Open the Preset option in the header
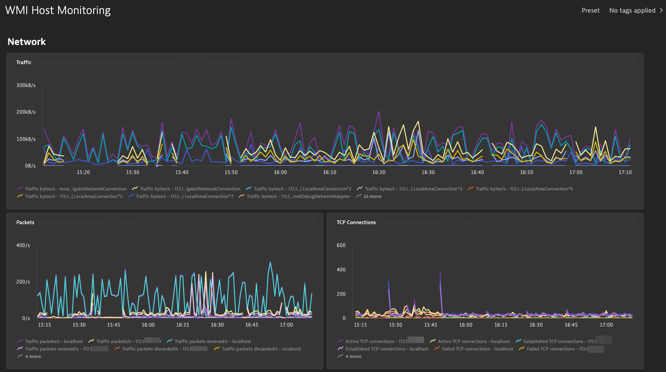The height and width of the screenshot is (372, 666). tap(591, 10)
